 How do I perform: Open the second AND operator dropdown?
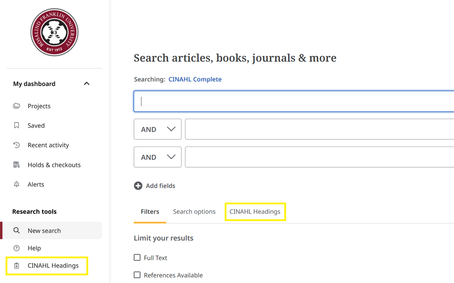pyautogui.click(x=158, y=157)
